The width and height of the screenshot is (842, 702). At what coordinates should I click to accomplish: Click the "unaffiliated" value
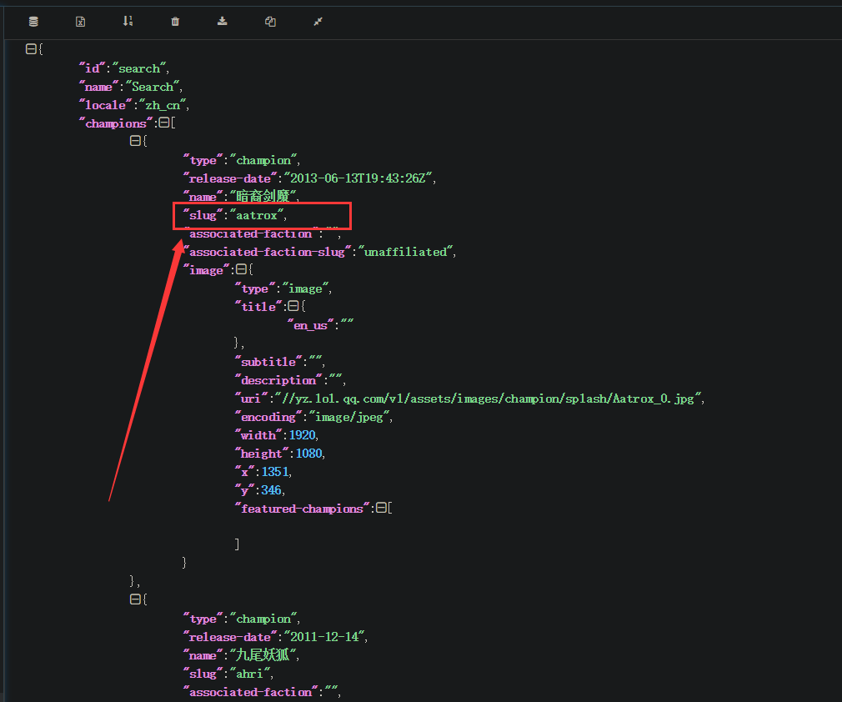pos(405,251)
